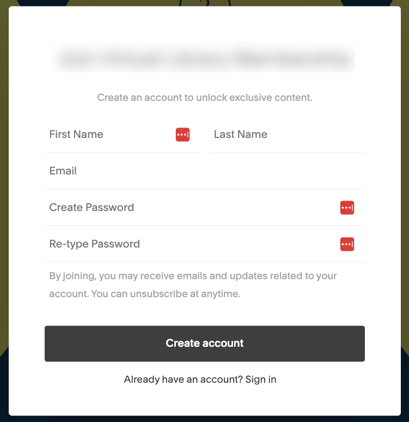Click password manager icon in First Name field
The height and width of the screenshot is (422, 409).
[182, 135]
